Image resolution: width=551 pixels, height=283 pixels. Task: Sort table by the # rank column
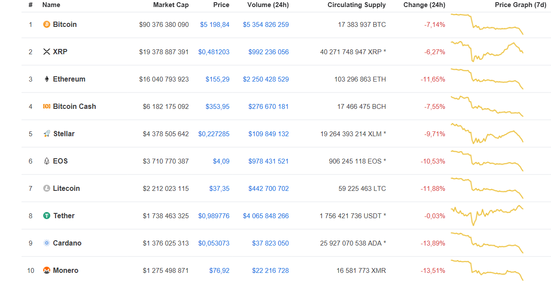coord(30,5)
